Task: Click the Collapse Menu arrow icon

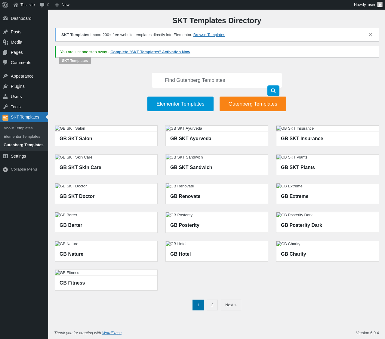Action: tap(5, 169)
